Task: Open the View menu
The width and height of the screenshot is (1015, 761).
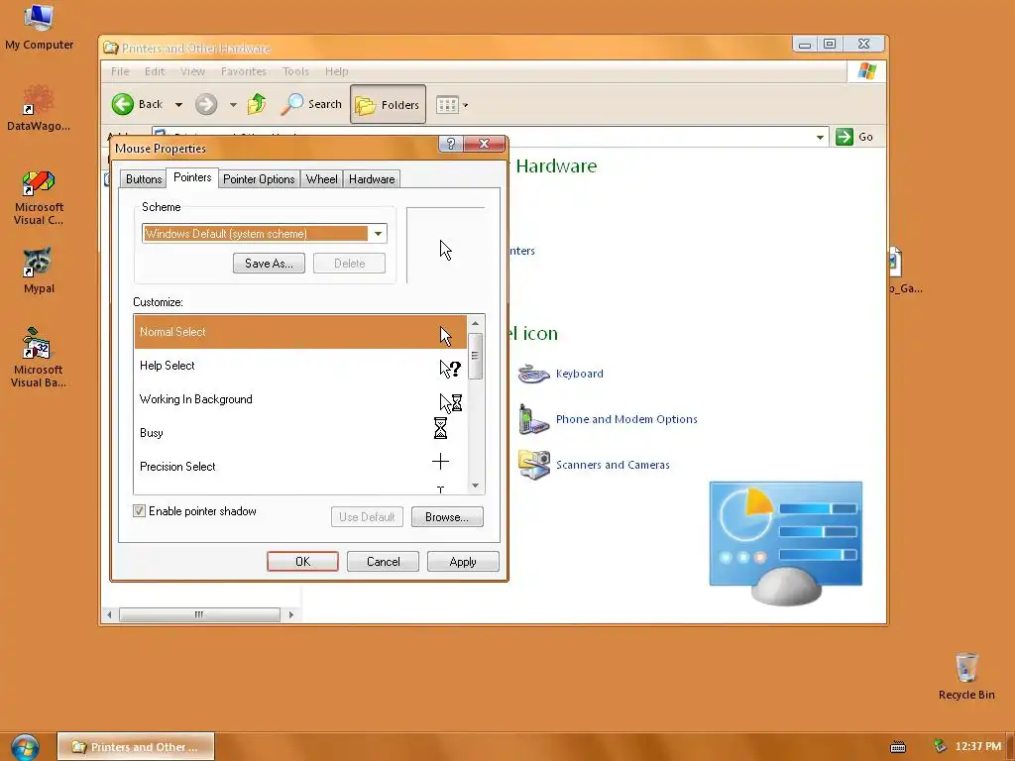Action: coord(192,71)
